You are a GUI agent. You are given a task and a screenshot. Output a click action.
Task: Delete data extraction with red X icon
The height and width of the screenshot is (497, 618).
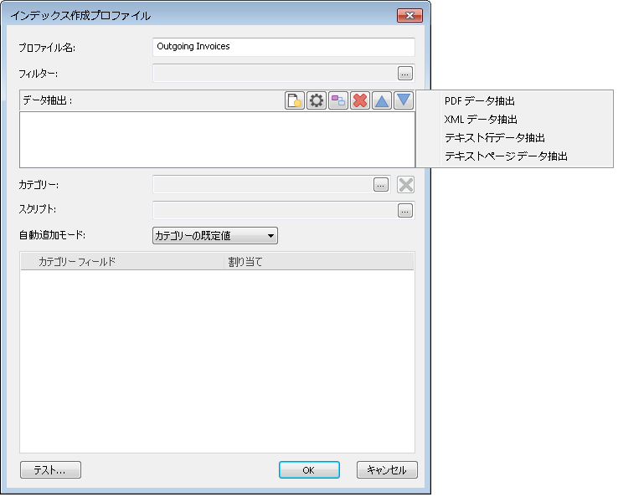[x=360, y=100]
